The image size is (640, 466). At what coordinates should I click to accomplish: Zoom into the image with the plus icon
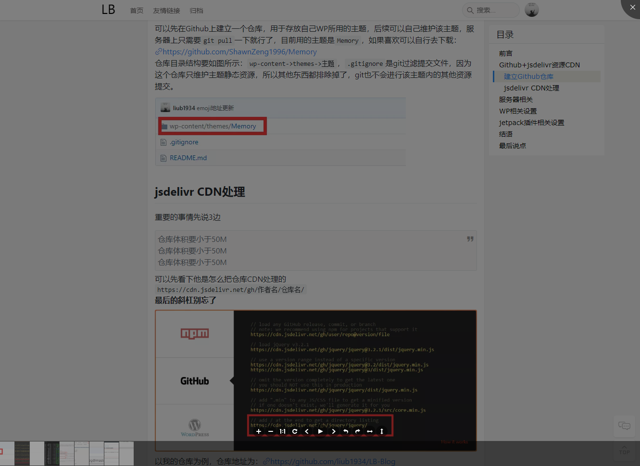[x=259, y=431]
